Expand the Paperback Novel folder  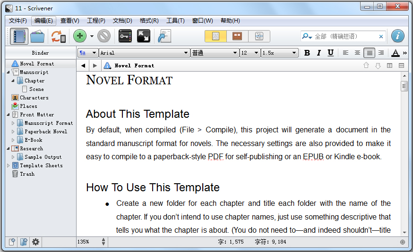(x=13, y=132)
